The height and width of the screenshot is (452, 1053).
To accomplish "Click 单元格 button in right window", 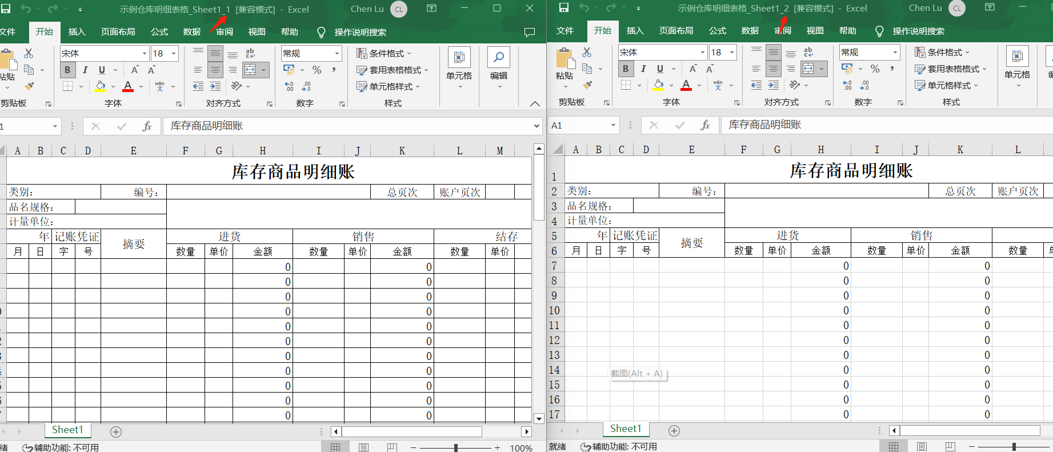I will pyautogui.click(x=1017, y=67).
